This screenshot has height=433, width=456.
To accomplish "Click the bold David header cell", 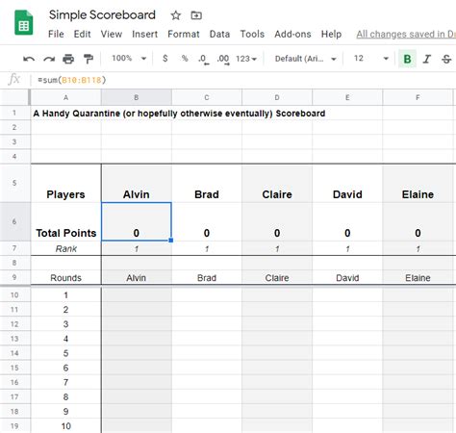I will click(347, 183).
